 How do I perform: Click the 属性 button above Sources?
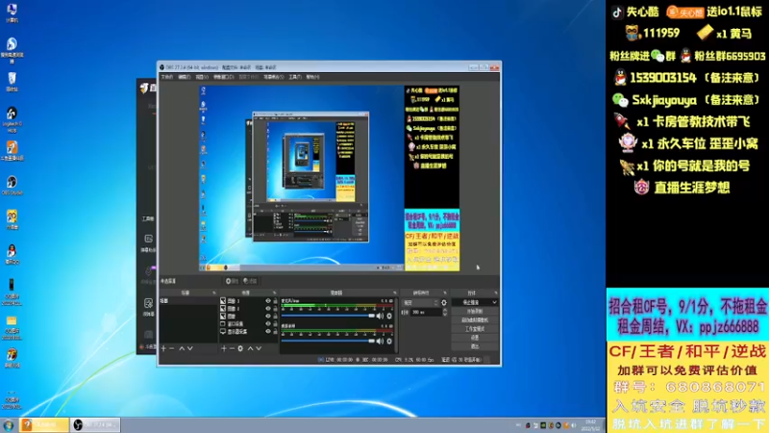tap(233, 281)
